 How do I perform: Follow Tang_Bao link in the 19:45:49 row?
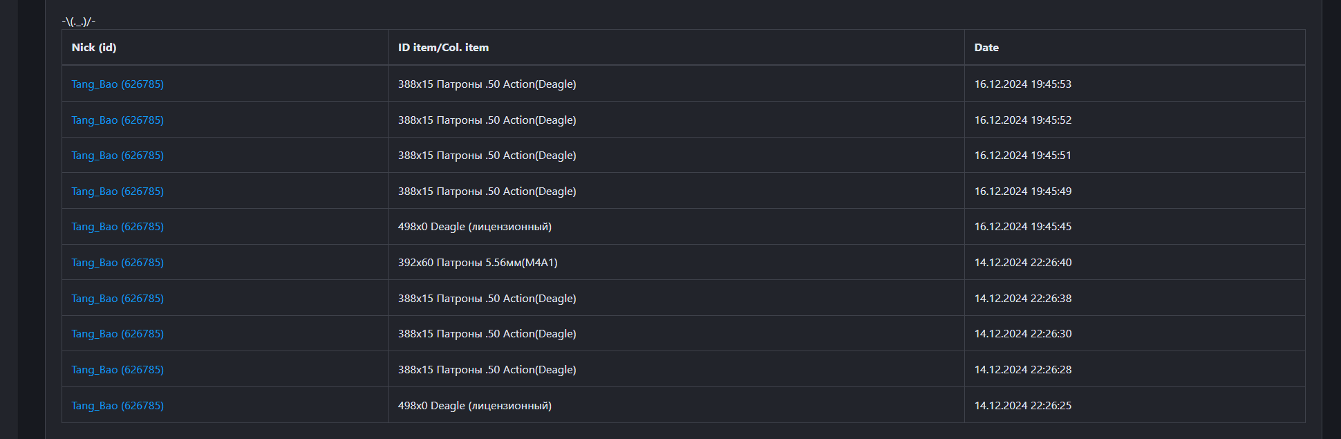(118, 192)
